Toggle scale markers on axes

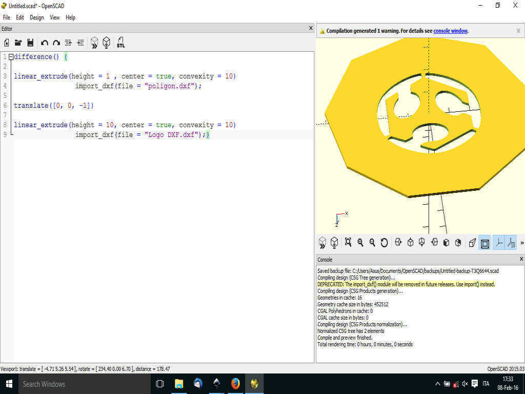[x=511, y=243]
